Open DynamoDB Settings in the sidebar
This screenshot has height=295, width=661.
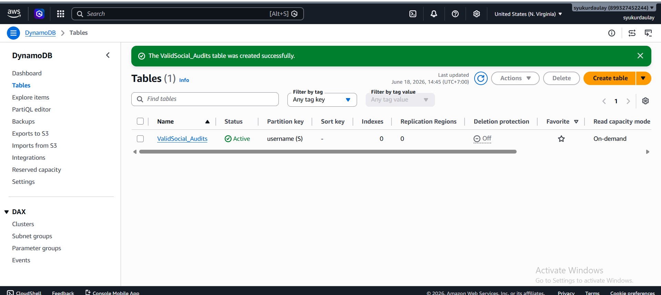[23, 182]
